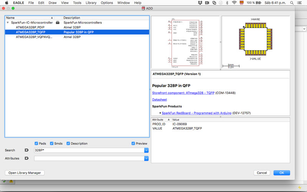Open the dropdown in background window top right
307x192 pixels.
(x=304, y=29)
